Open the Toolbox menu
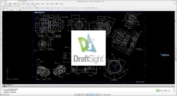Viewport: 177px width, 96px height. pos(43,4)
